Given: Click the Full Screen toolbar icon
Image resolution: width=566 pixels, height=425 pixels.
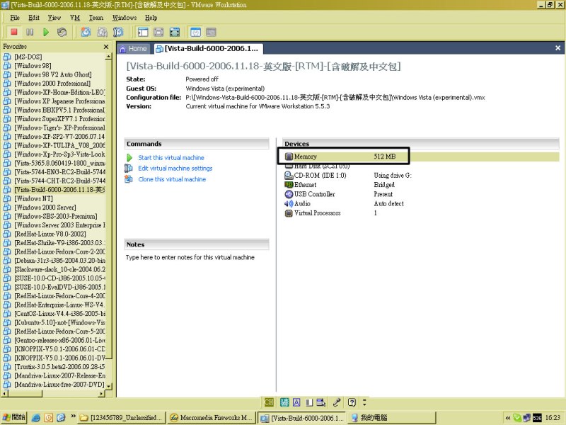Looking at the screenshot, I should tap(175, 32).
